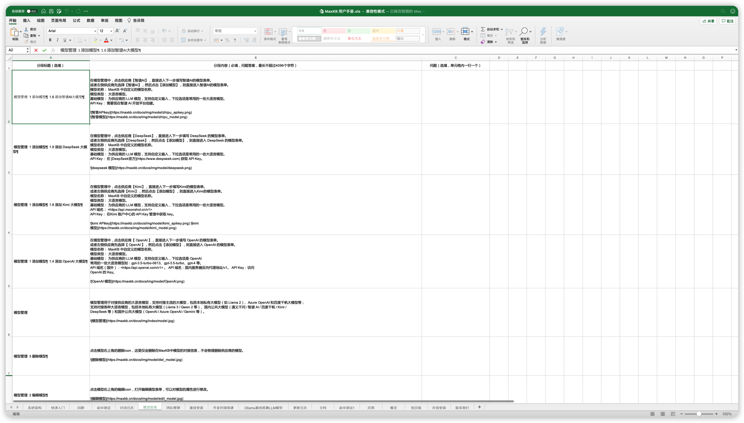Click the AutoSum sigma icon

[x=483, y=29]
